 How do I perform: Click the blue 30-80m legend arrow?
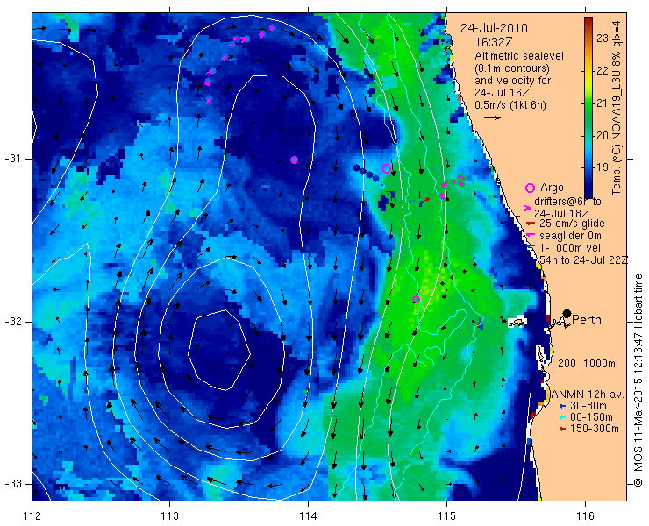pos(561,406)
